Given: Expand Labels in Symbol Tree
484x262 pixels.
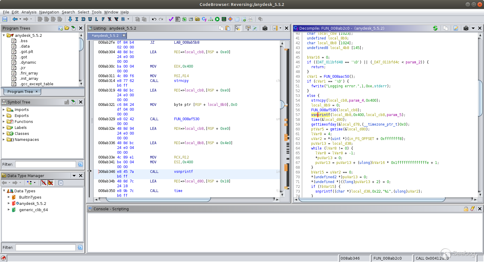Looking at the screenshot, I should point(4,128).
